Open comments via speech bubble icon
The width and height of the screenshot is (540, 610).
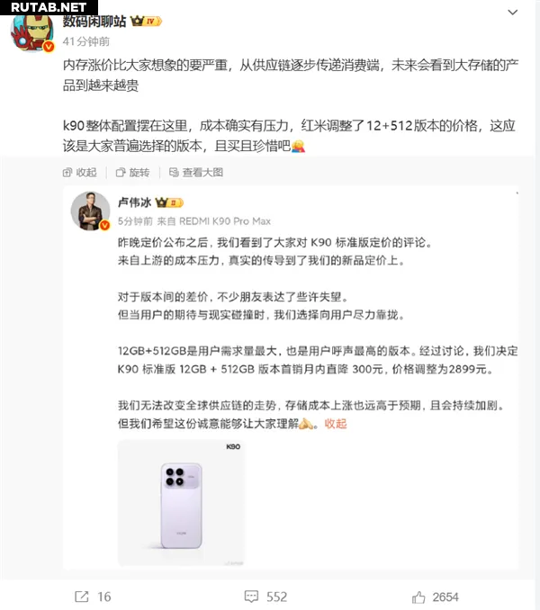(x=251, y=597)
